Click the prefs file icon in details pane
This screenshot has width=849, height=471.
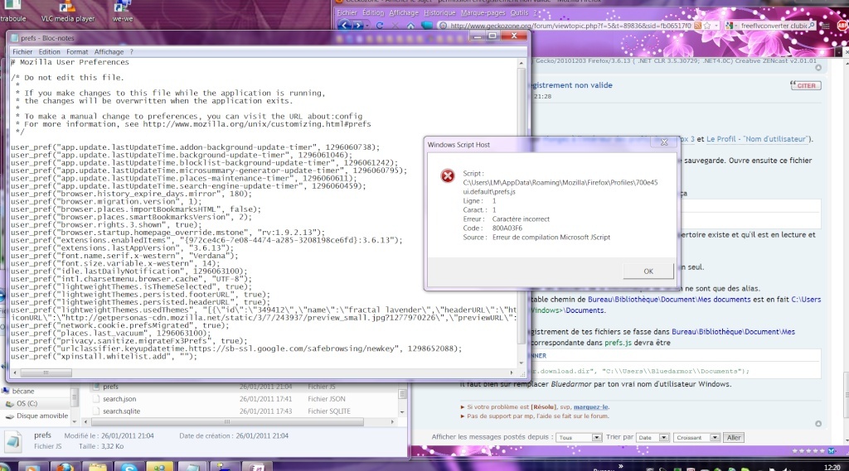[x=13, y=441]
